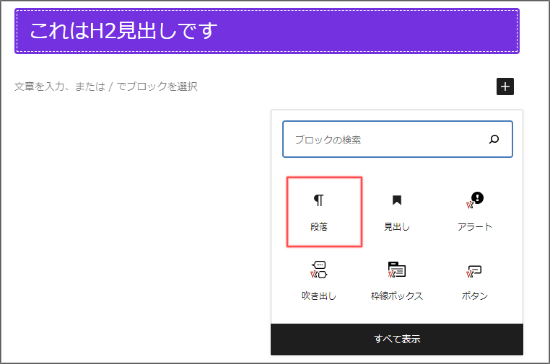Click the 見出し label

tap(396, 227)
